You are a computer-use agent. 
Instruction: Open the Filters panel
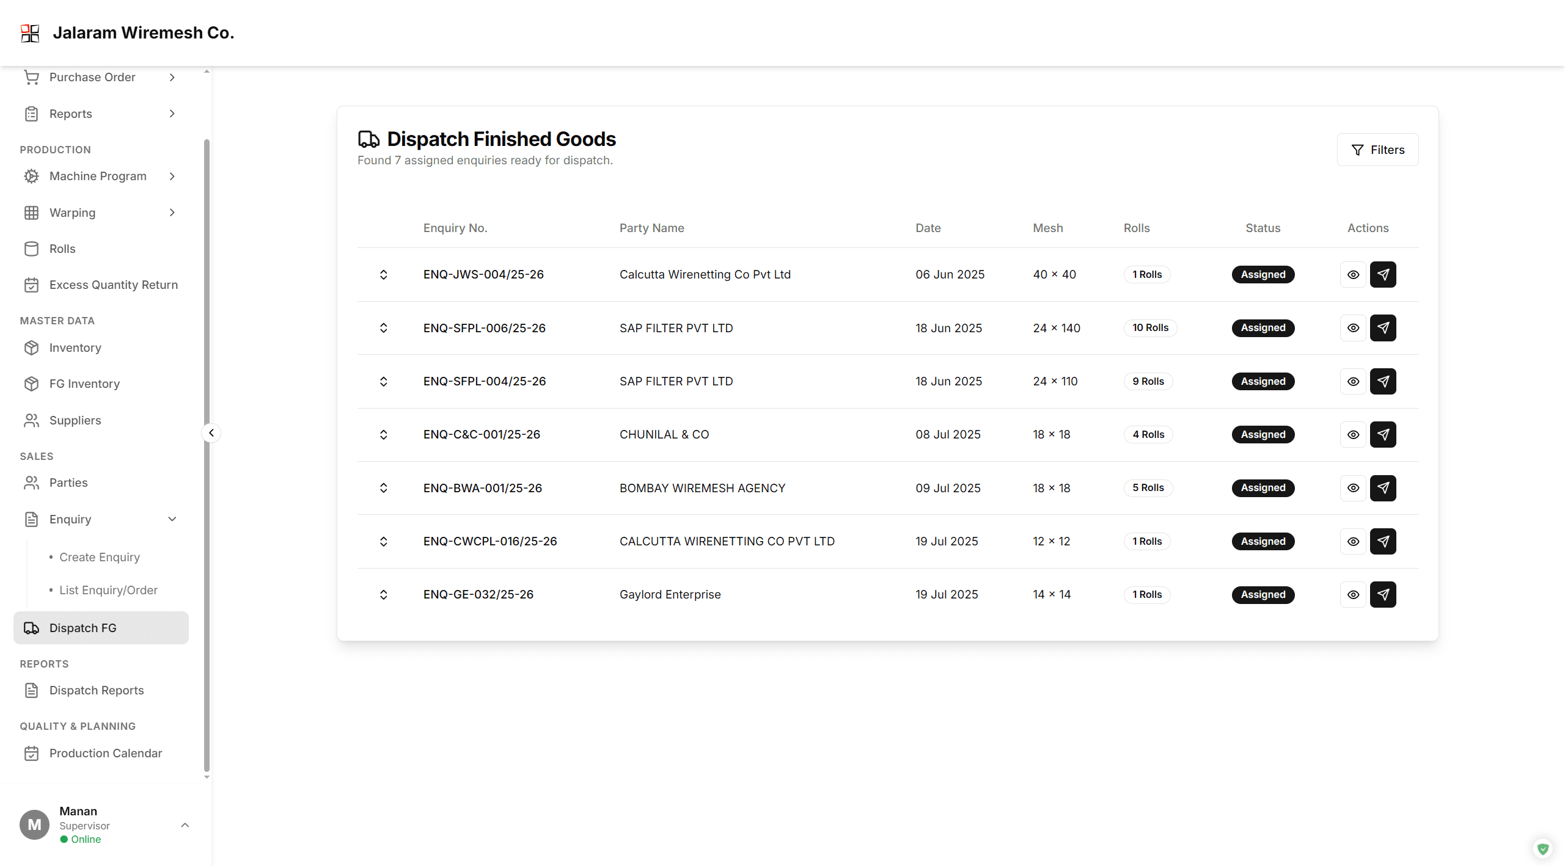point(1377,150)
